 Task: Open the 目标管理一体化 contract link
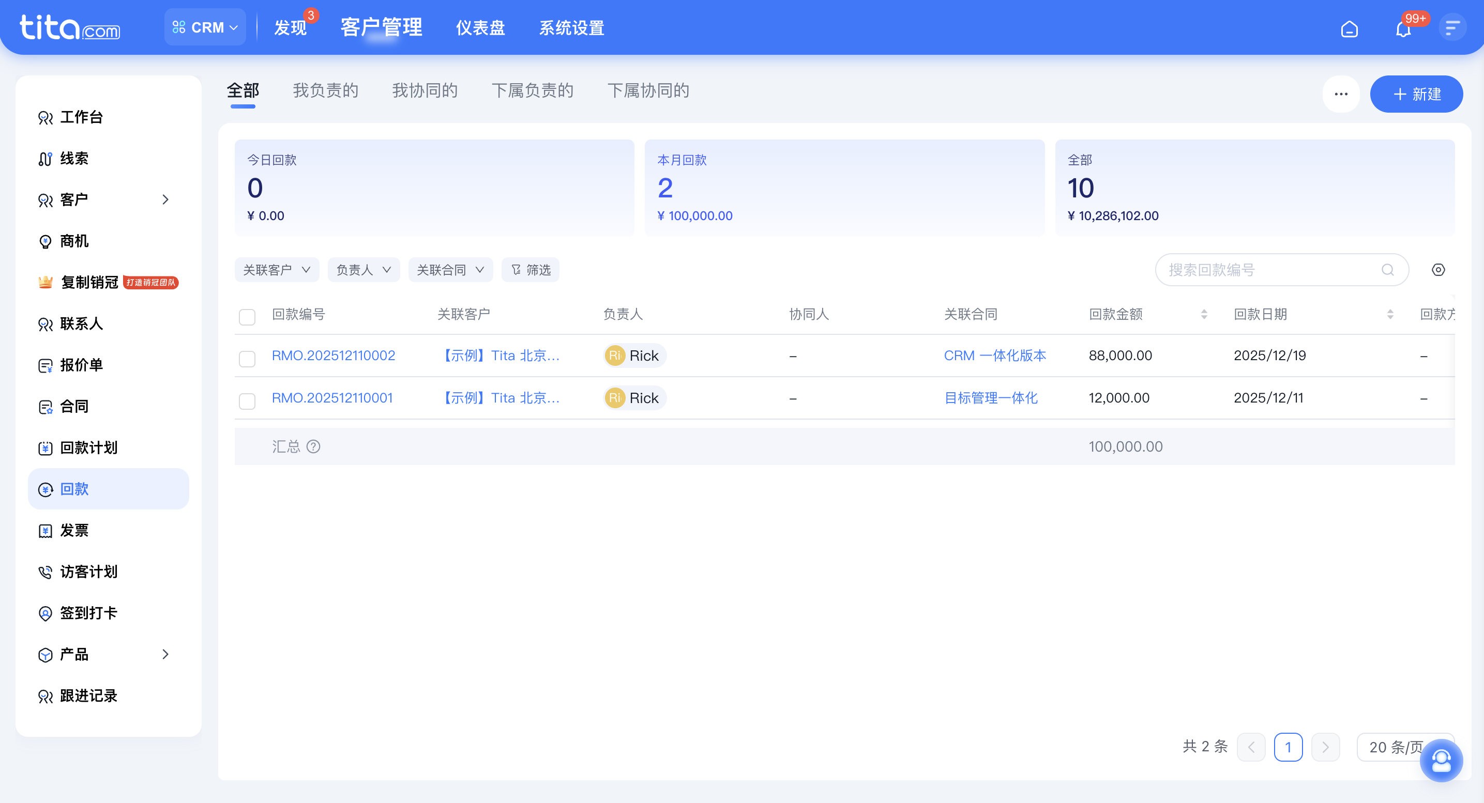pyautogui.click(x=991, y=398)
